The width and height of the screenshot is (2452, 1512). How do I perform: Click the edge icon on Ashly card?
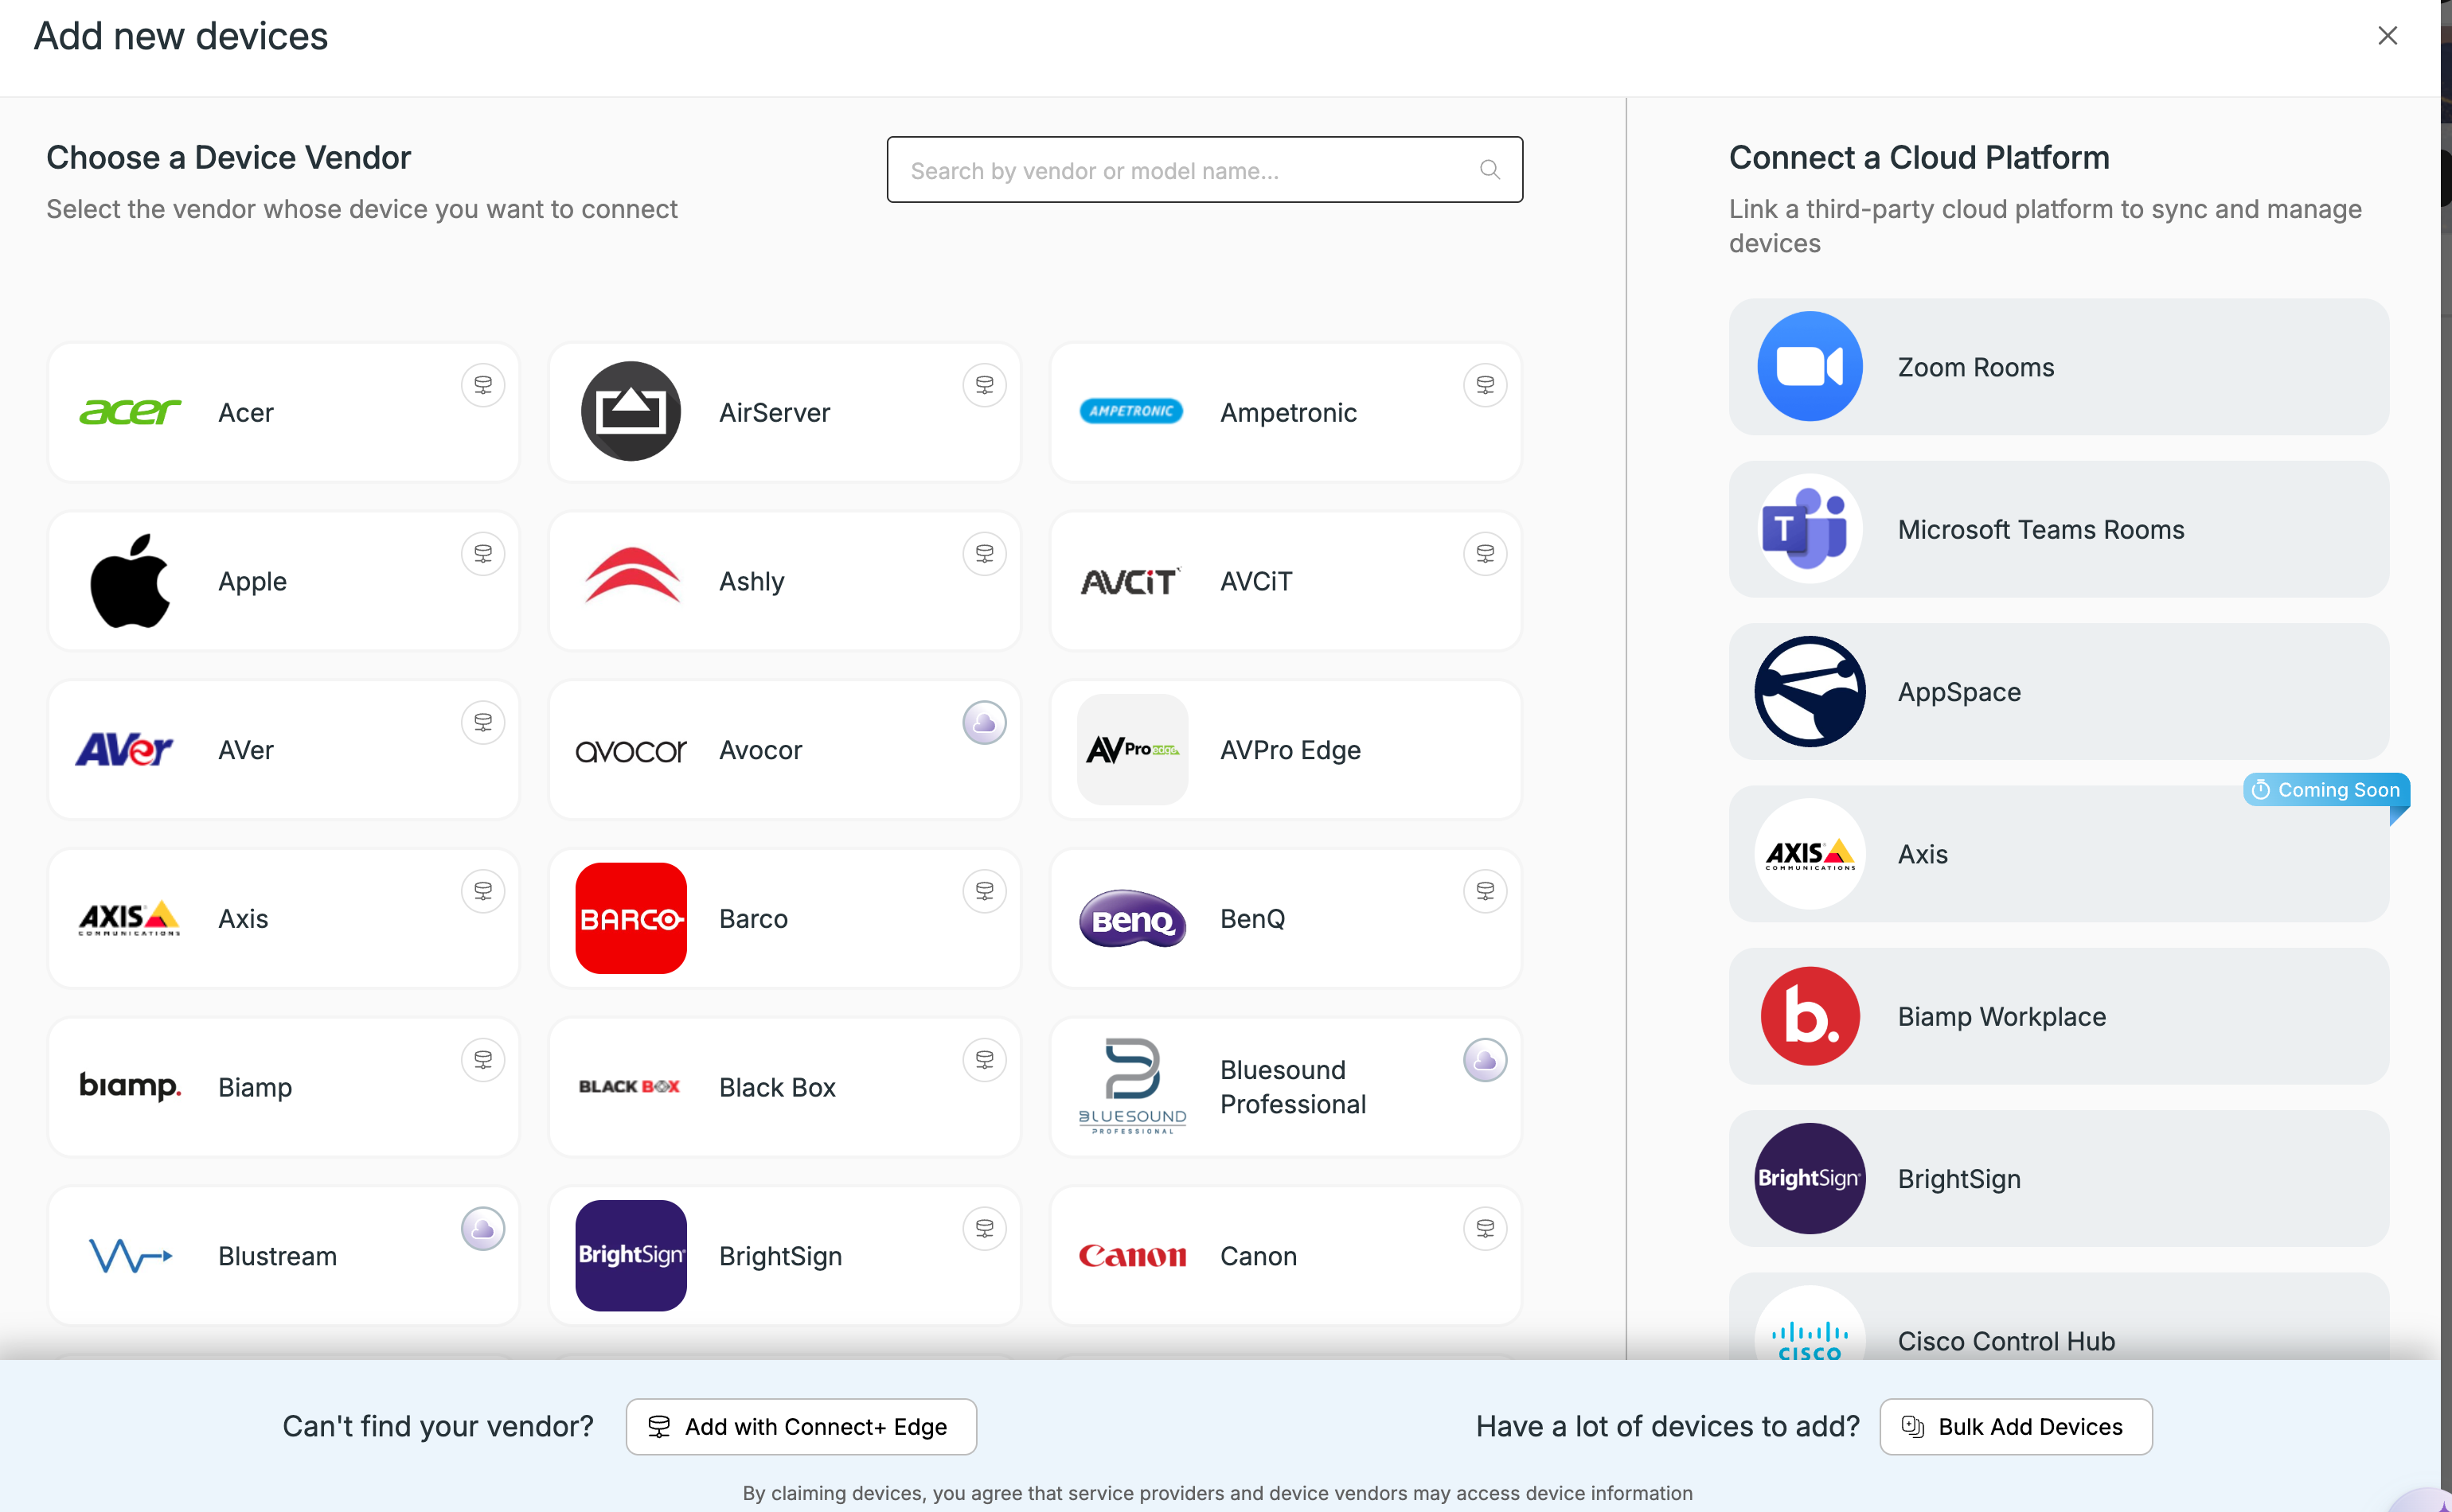985,554
